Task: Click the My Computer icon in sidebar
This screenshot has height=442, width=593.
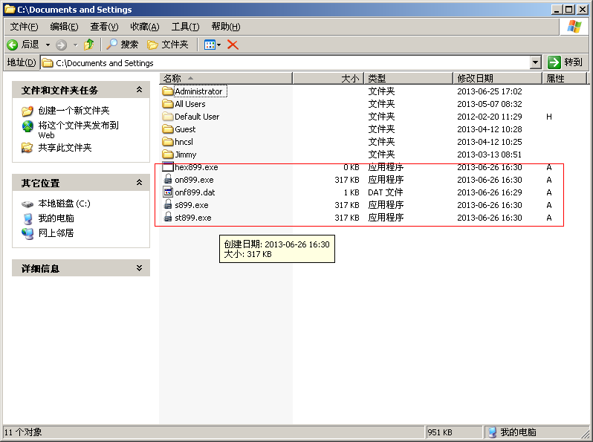Action: point(27,218)
